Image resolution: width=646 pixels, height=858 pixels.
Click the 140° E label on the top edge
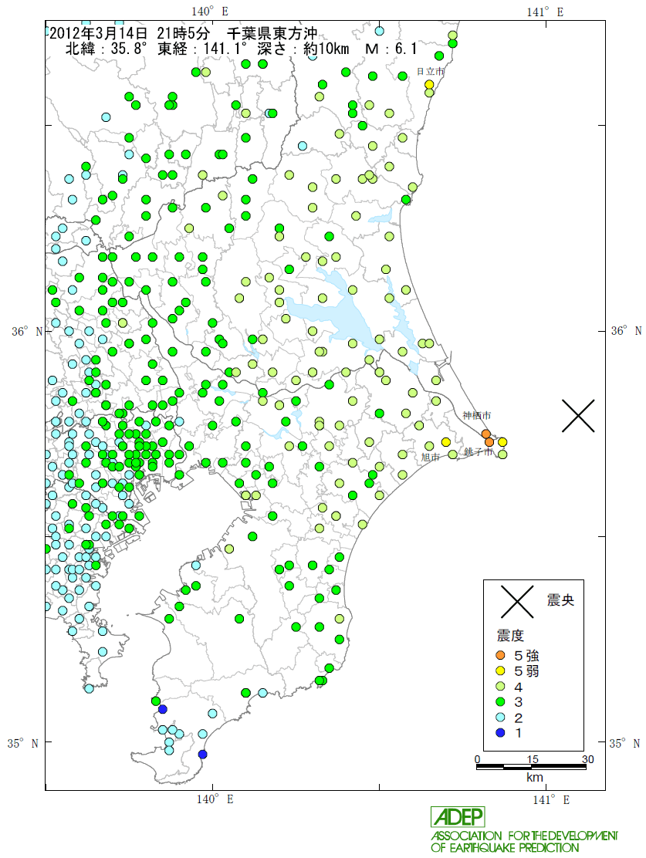[x=210, y=12]
